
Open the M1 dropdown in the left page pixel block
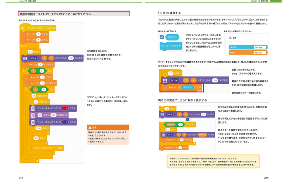click(x=33, y=58)
